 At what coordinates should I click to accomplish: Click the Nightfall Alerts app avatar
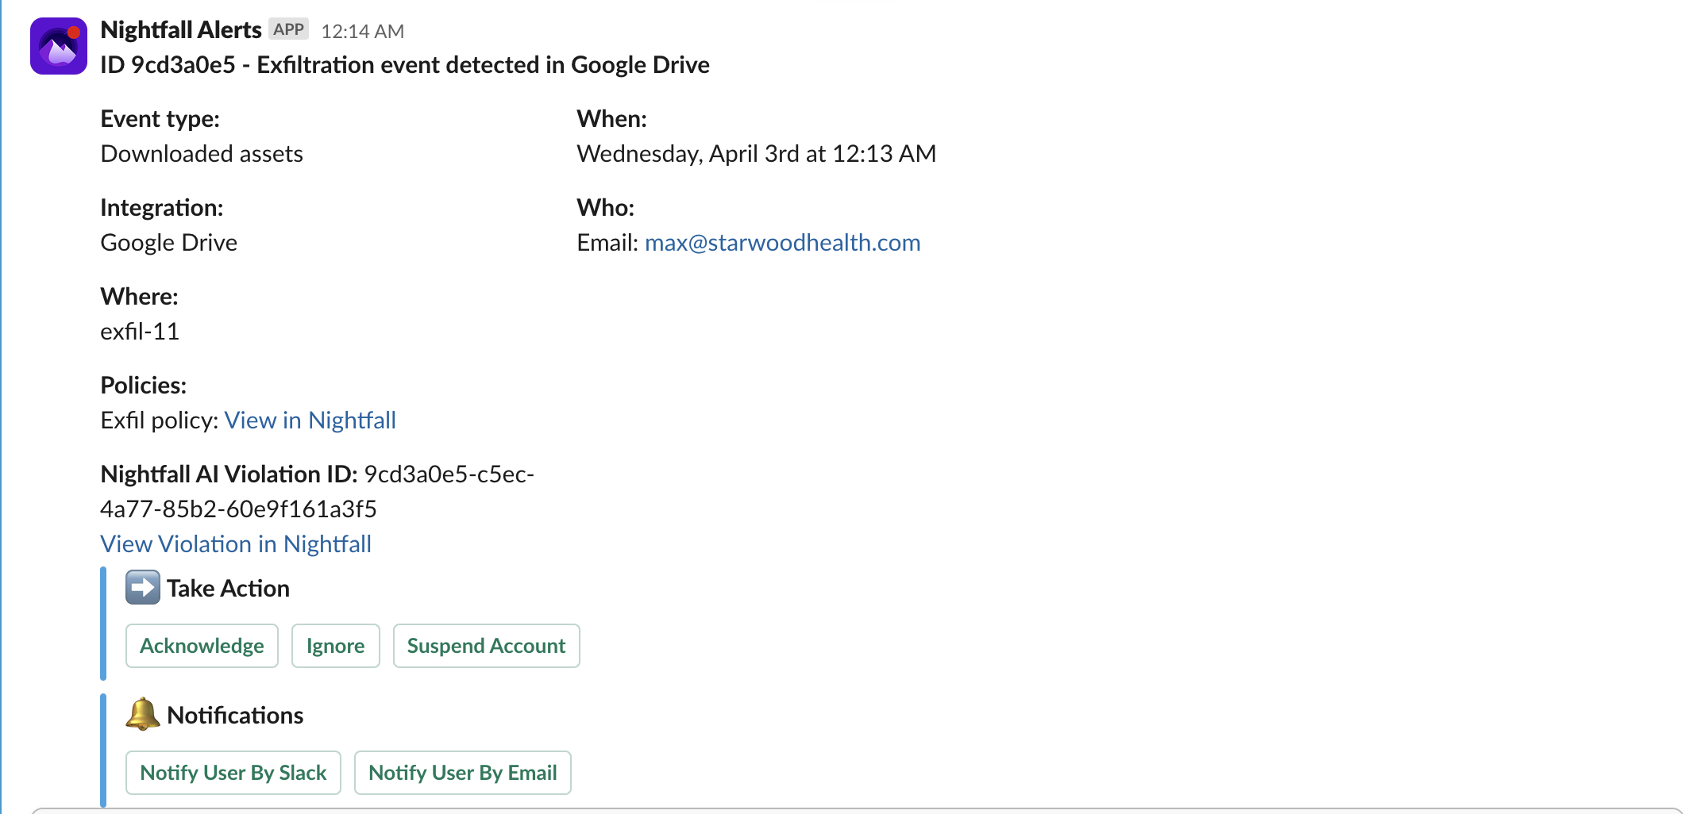pos(59,46)
